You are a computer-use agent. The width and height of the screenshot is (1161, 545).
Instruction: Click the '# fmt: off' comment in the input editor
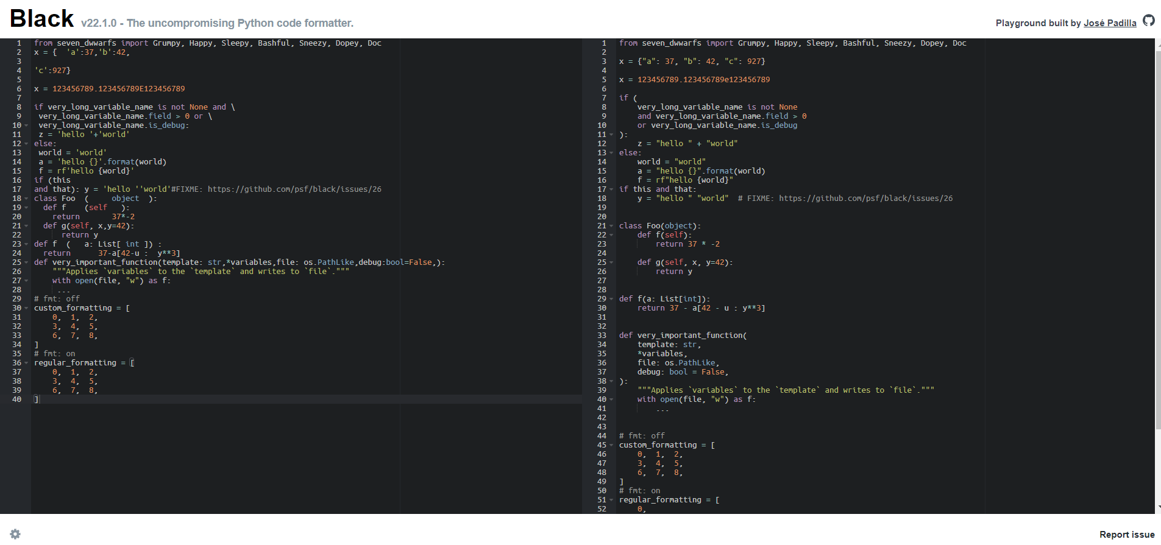[x=57, y=299]
